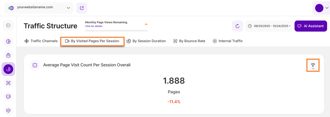Expand the sidebar with the arrow icon
330x117 pixels.
[8, 25]
